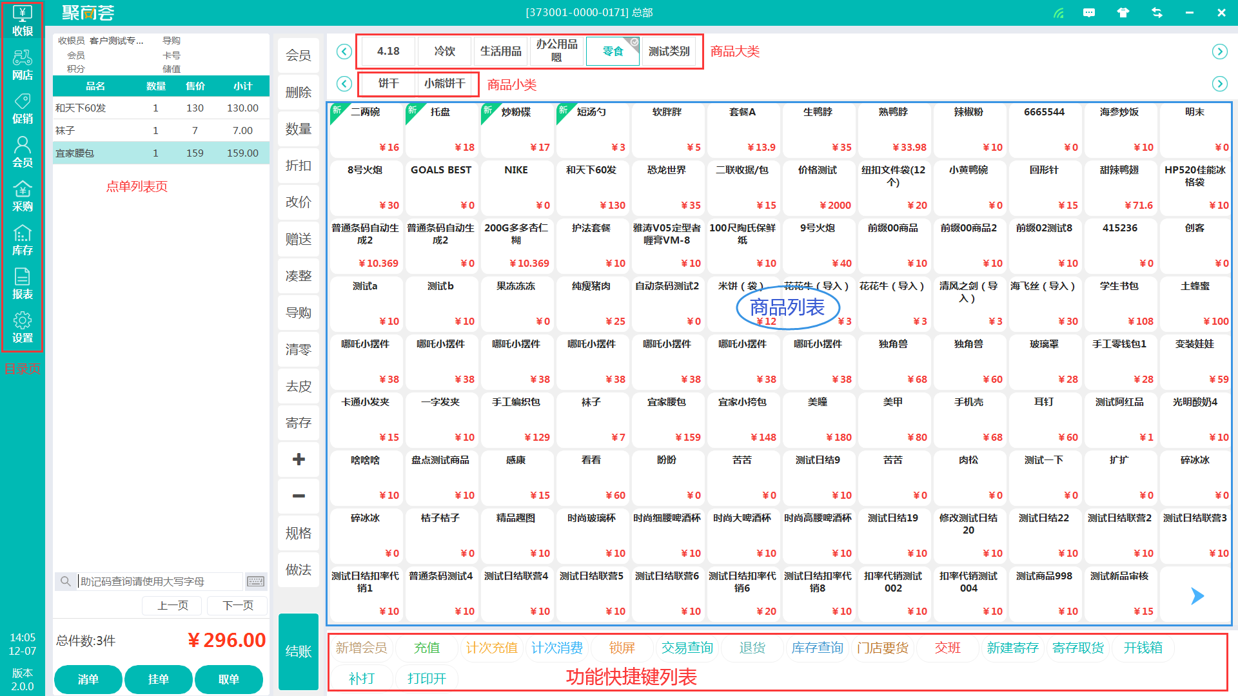
Task: Click the 下一页 next page button
Action: (238, 606)
